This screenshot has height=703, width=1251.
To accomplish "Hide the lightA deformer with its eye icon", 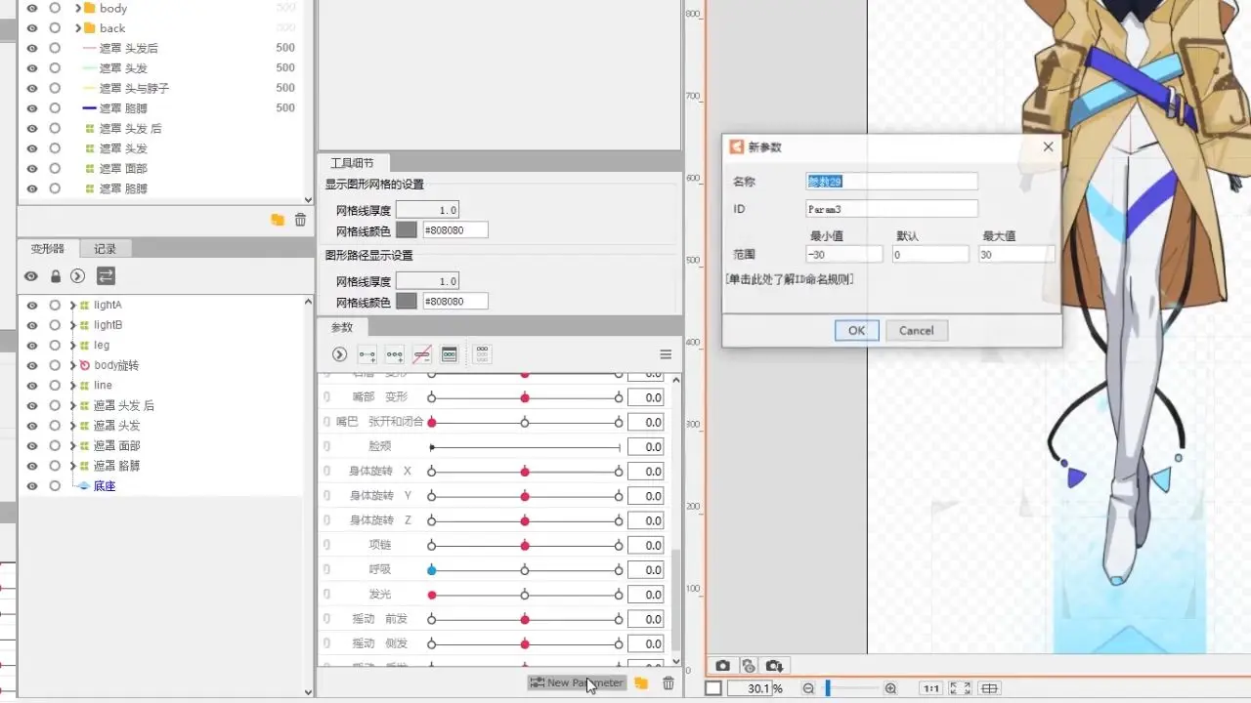I will tap(32, 306).
